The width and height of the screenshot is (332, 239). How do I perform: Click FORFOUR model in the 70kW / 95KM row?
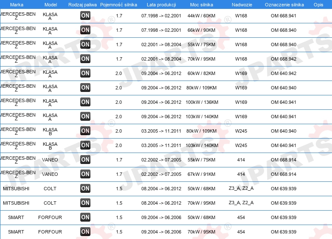(50, 232)
